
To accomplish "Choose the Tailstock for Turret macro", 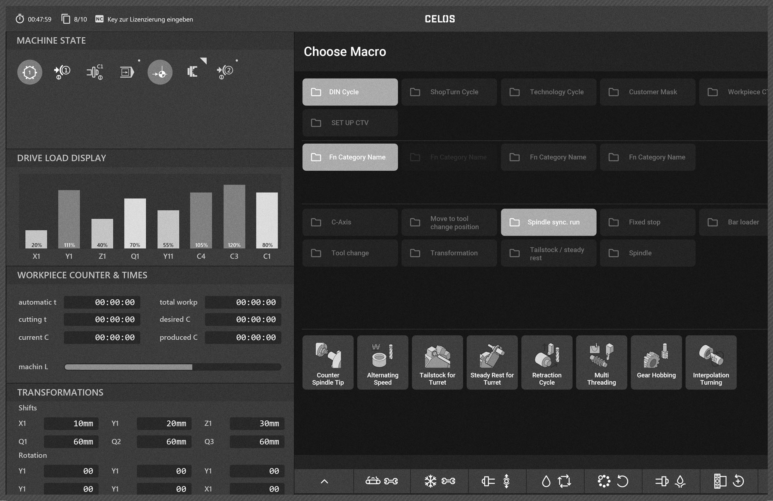I will point(437,362).
